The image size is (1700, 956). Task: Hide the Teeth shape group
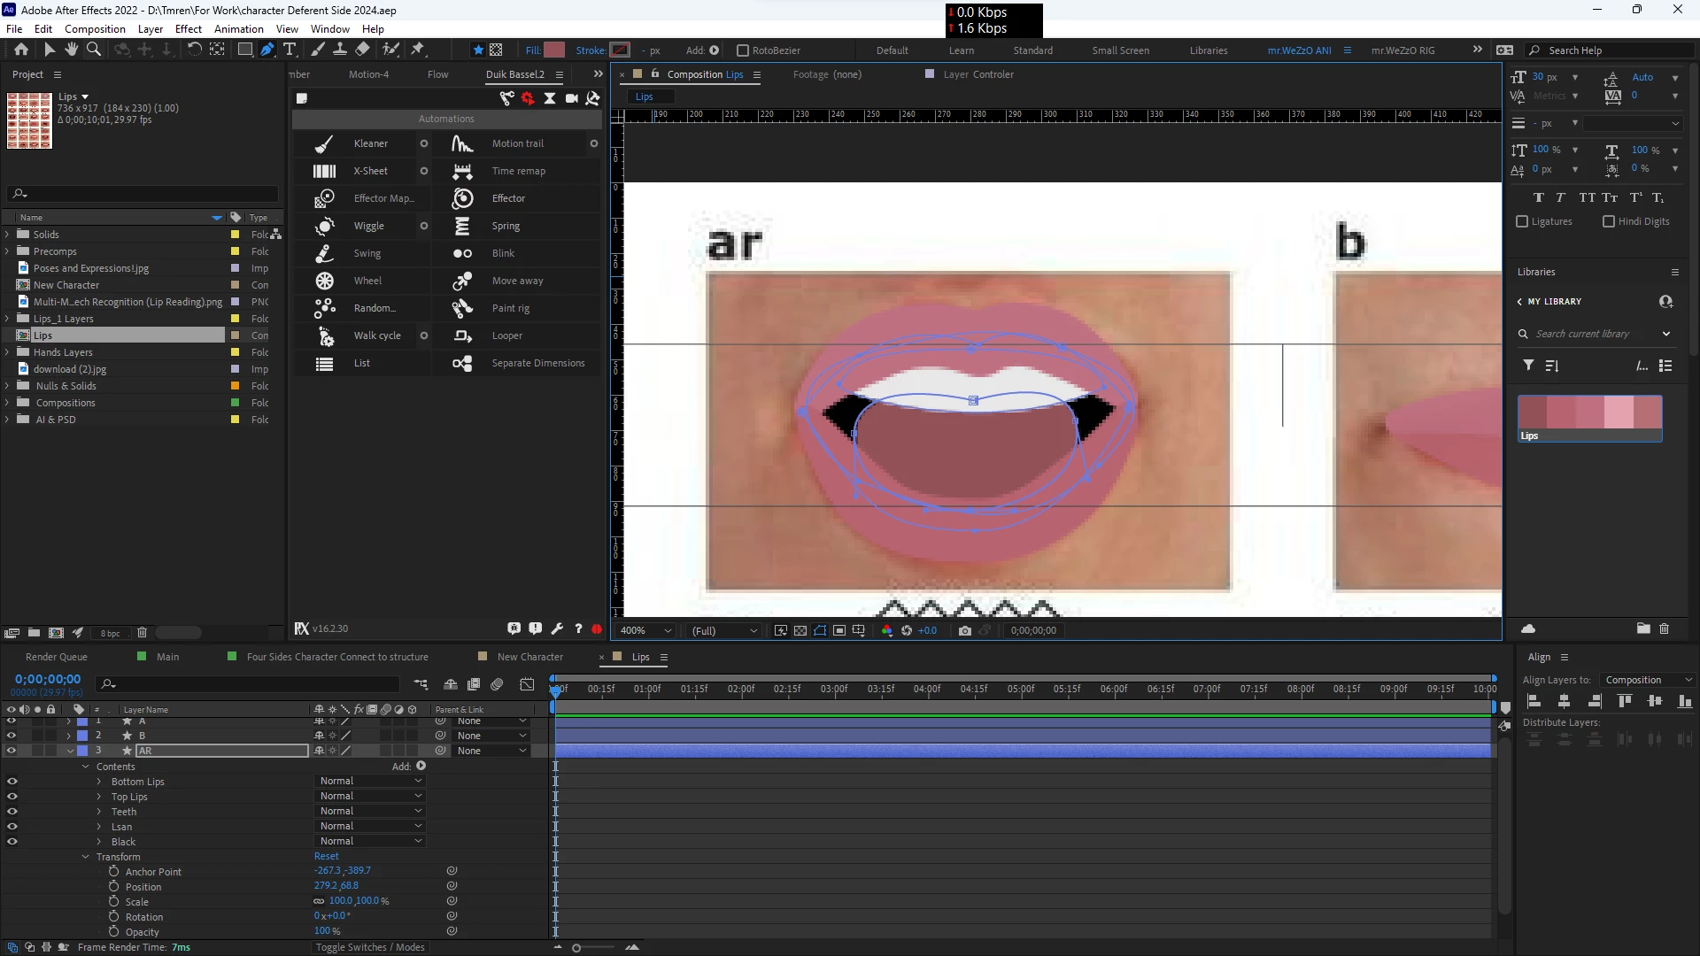tap(12, 812)
